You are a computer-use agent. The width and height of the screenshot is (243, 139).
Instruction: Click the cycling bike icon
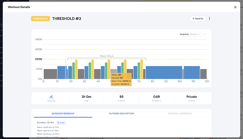(51, 97)
